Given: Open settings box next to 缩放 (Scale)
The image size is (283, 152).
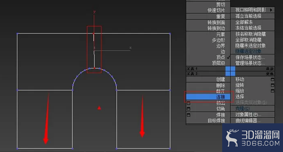Looking at the screenshot, I should point(272,91).
